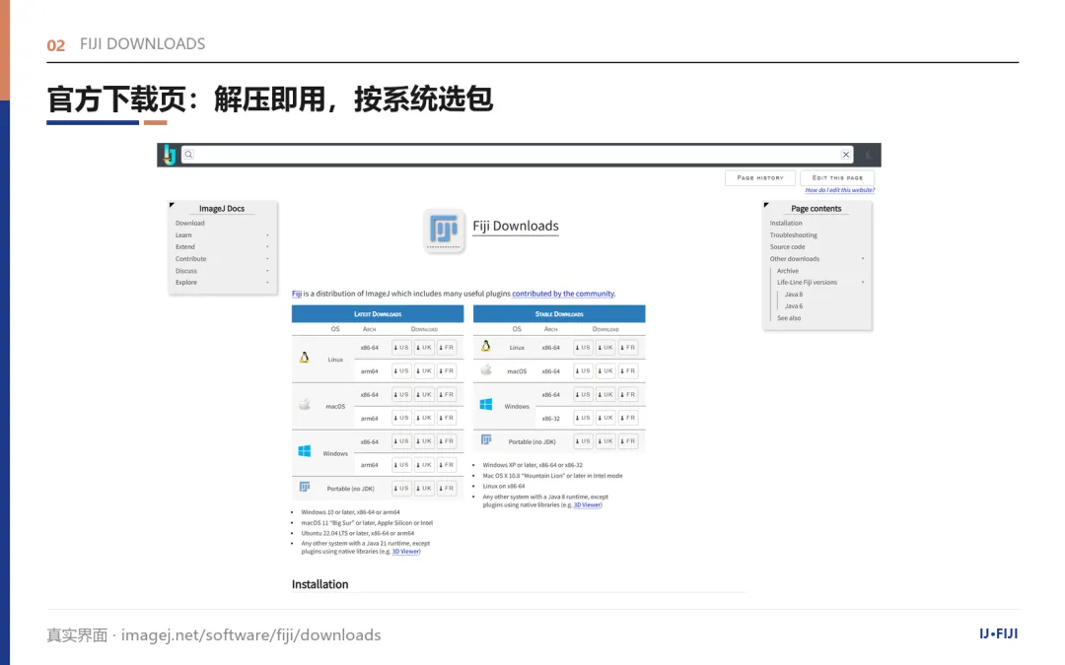
Task: Click the Portable icon in Latest Downloads
Action: pos(305,487)
